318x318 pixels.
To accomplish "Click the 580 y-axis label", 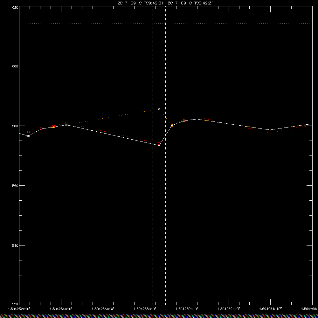I will coord(15,126).
